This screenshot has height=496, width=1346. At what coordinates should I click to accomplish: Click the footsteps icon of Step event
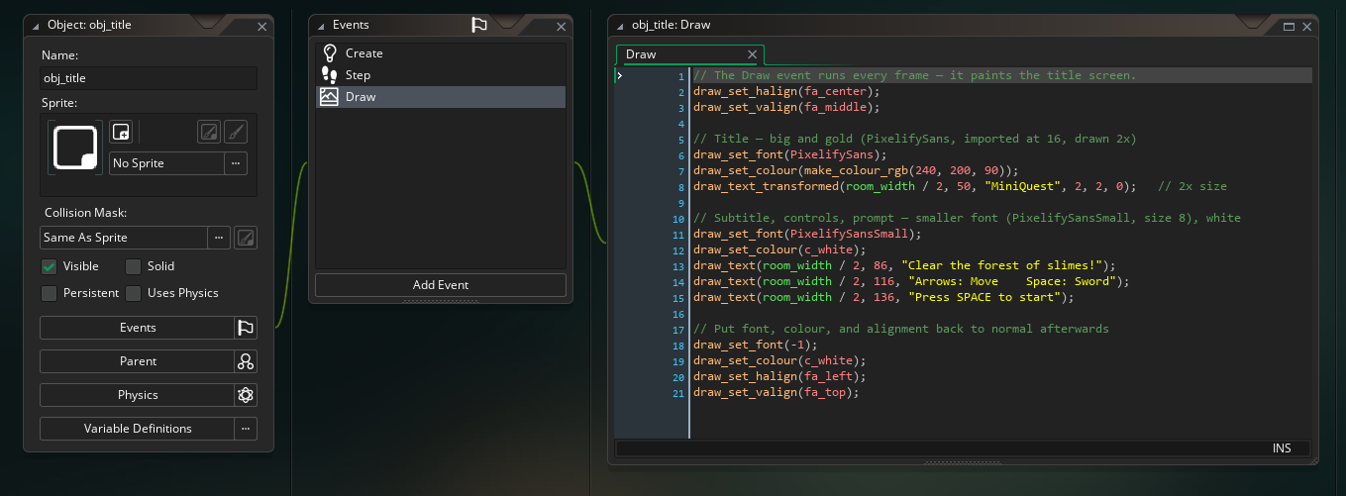click(x=330, y=75)
